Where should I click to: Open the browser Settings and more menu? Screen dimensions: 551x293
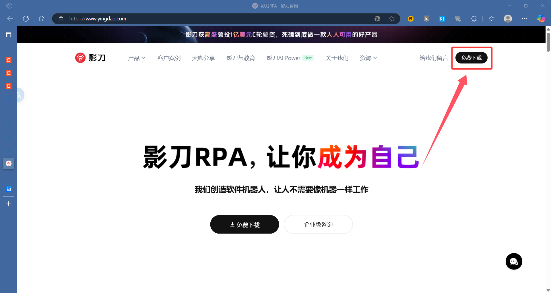[525, 19]
